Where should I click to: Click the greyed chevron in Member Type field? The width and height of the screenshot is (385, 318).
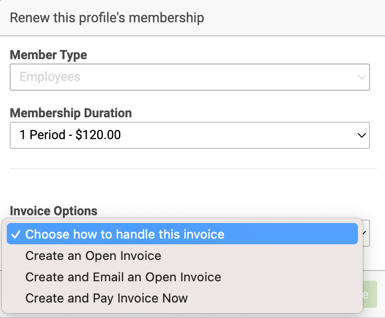coord(361,77)
